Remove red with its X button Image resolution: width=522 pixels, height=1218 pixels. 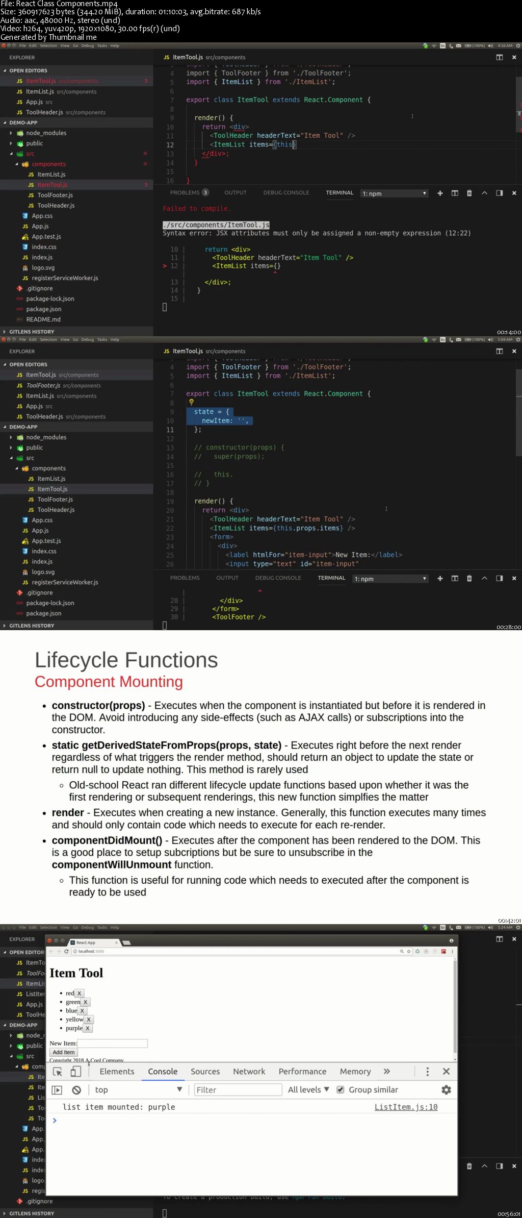(x=79, y=993)
